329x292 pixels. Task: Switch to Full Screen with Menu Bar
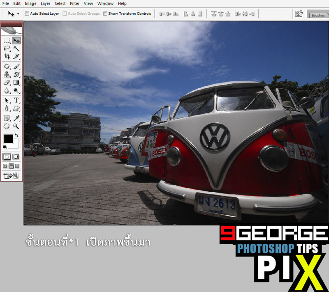point(12,166)
